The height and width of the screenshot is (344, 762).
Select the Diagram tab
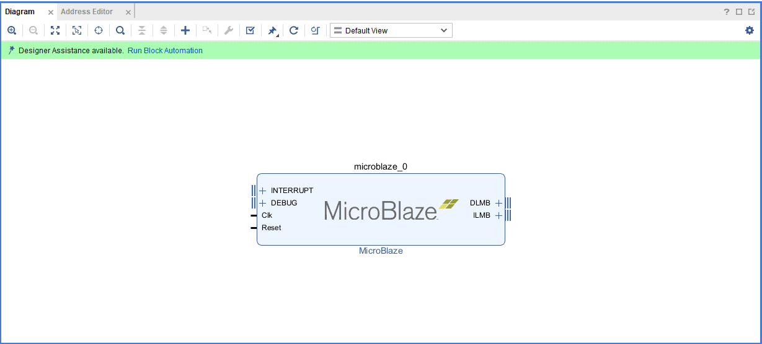coord(20,12)
